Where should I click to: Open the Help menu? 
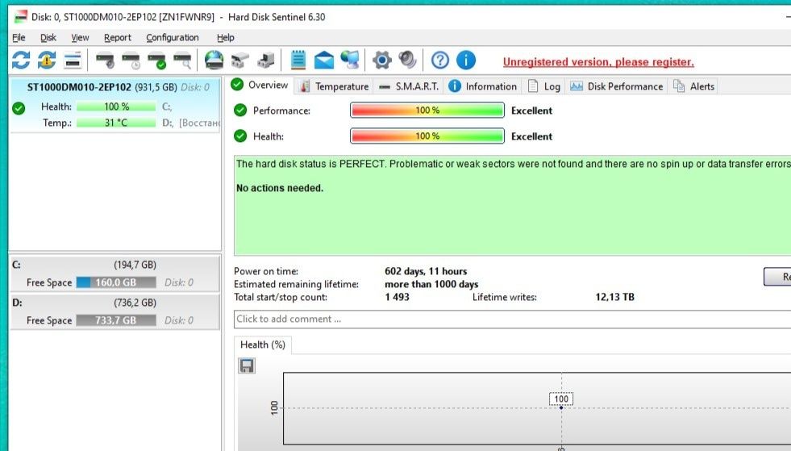(225, 37)
